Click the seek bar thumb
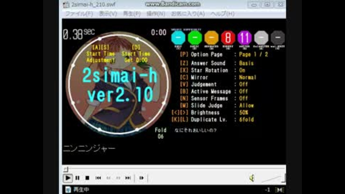 pos(66,169)
